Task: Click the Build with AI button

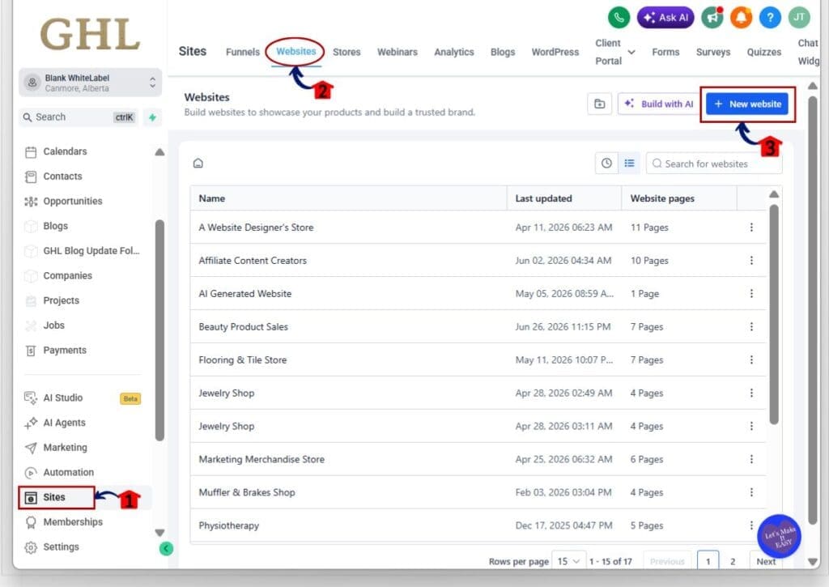Action: (658, 104)
